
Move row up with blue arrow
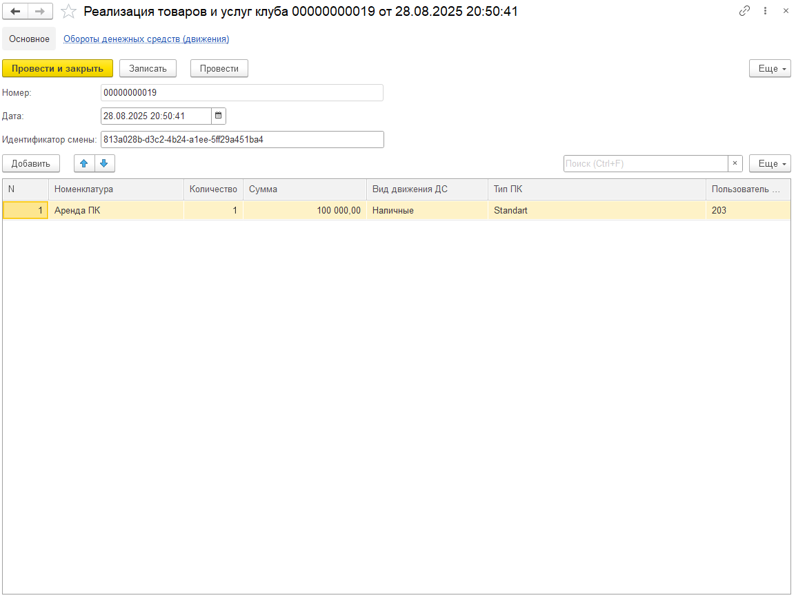[x=84, y=163]
